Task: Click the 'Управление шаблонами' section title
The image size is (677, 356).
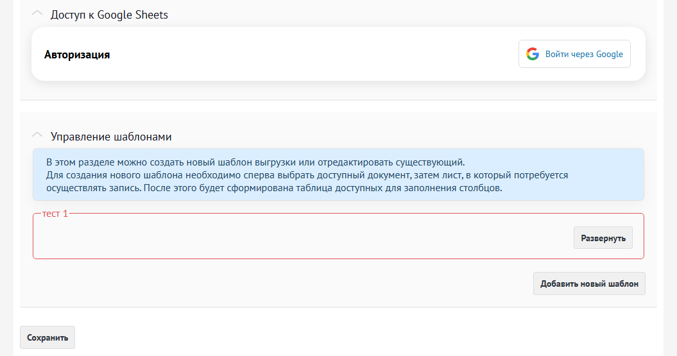Action: click(x=111, y=137)
